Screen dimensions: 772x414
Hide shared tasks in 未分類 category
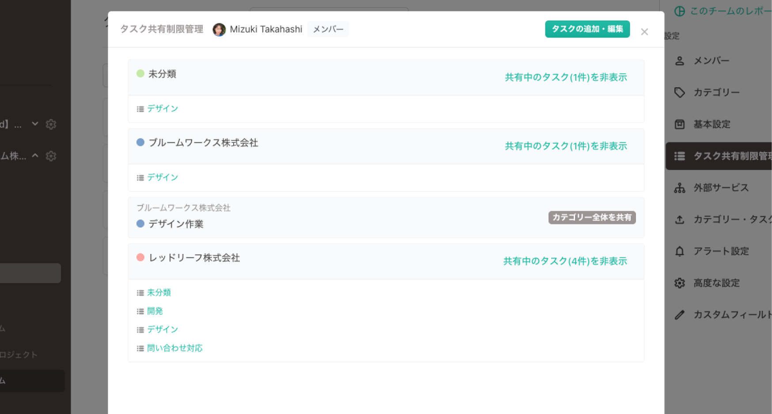[x=565, y=77]
